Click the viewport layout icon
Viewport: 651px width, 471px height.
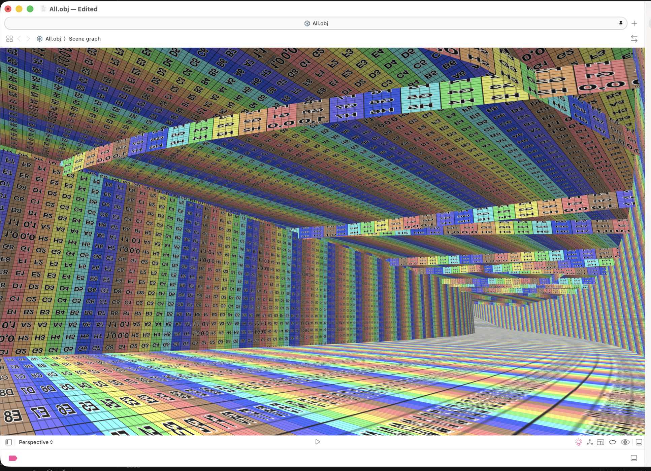pos(600,442)
